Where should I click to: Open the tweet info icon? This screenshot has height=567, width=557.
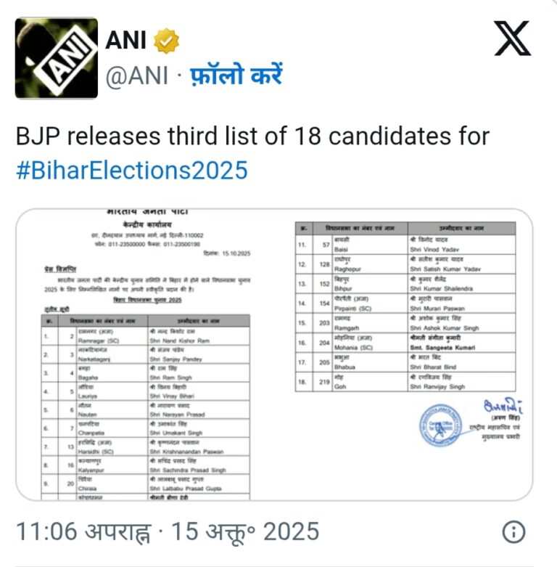[x=513, y=531]
